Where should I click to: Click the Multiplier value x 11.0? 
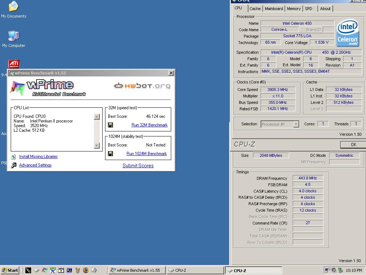pos(278,96)
